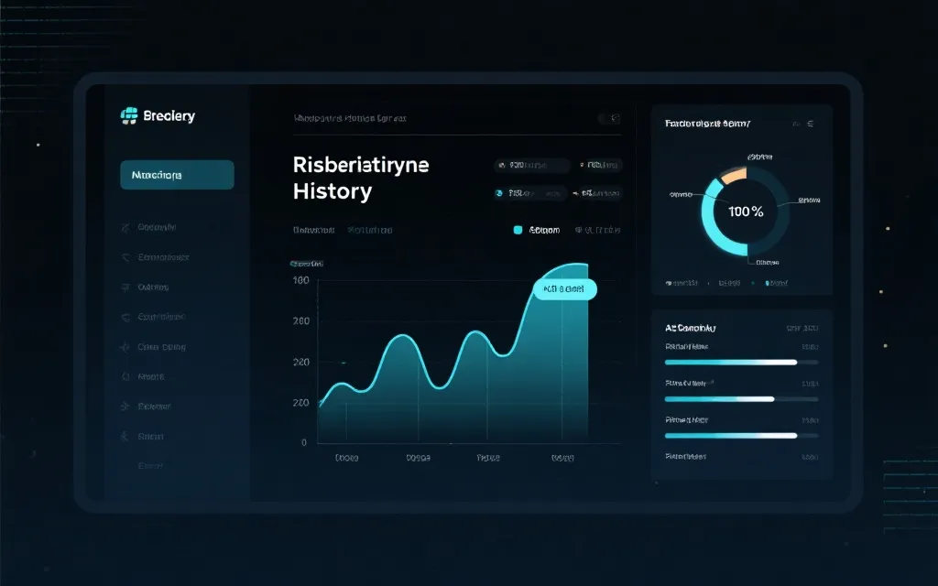Image resolution: width=938 pixels, height=586 pixels.
Task: Open the top-right filter pill beside History title
Action: (x=599, y=166)
